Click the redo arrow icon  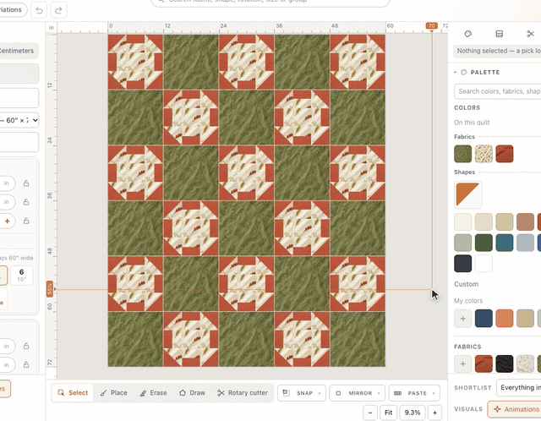pos(58,10)
